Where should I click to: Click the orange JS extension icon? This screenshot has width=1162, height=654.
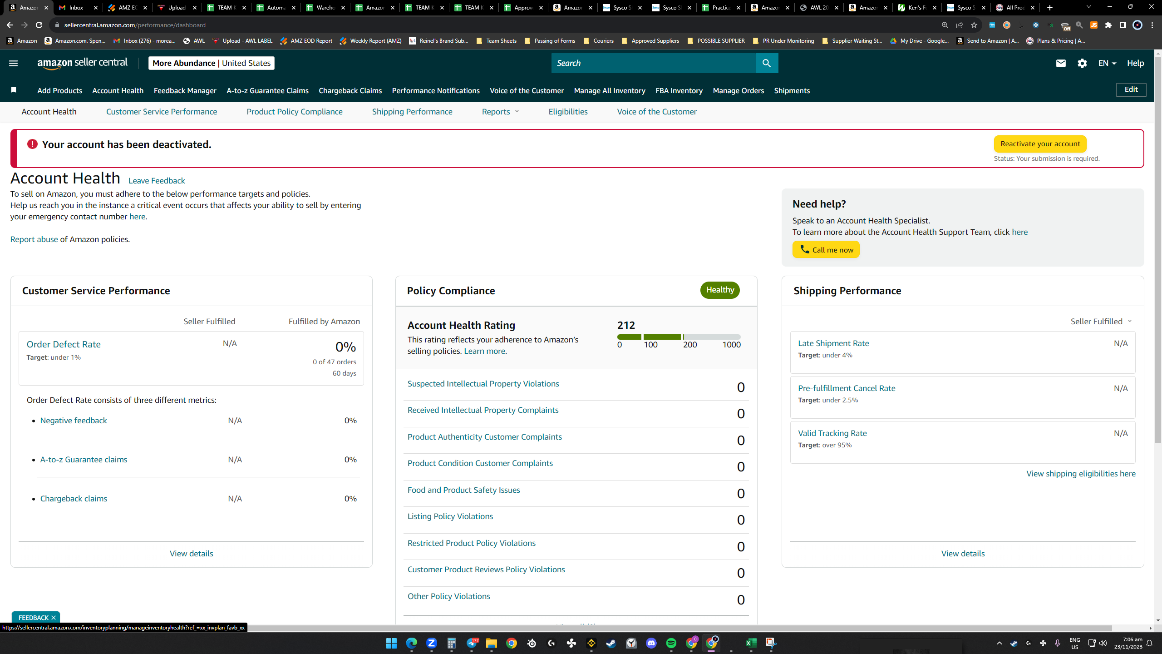tap(1093, 25)
